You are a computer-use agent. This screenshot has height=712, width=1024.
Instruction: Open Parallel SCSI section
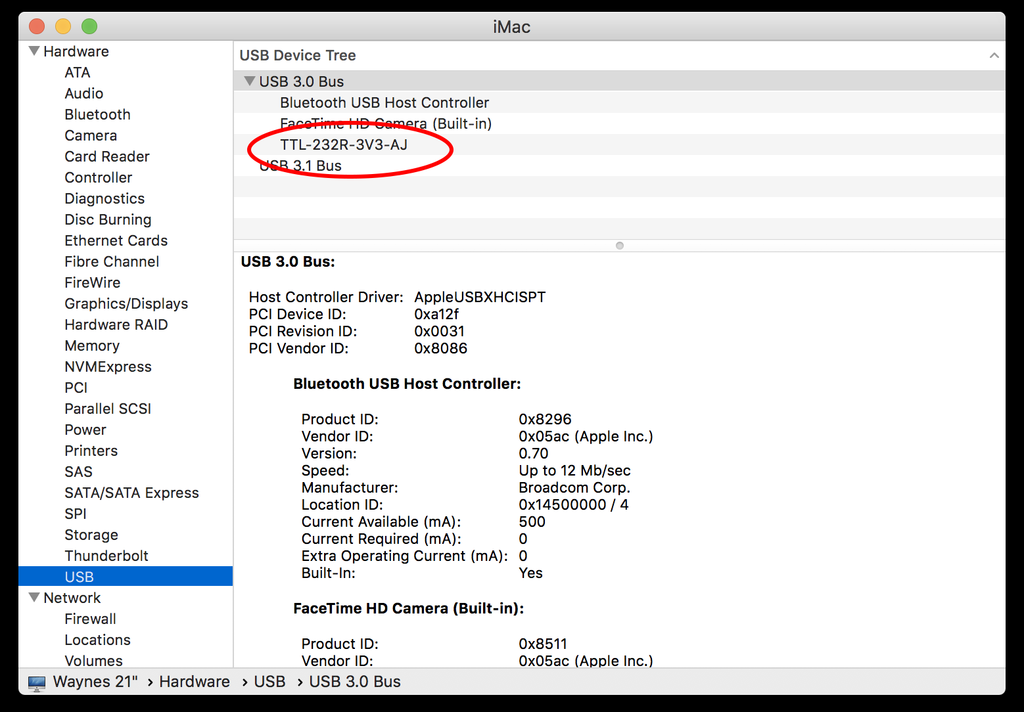(x=108, y=409)
